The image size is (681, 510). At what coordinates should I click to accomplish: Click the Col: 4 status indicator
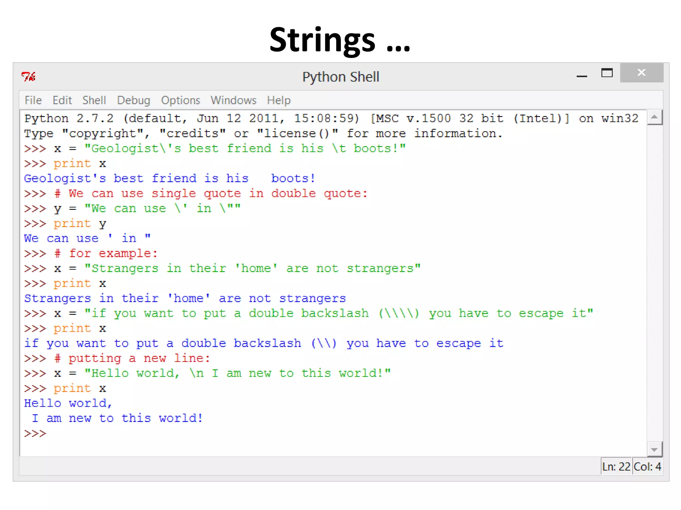(647, 467)
